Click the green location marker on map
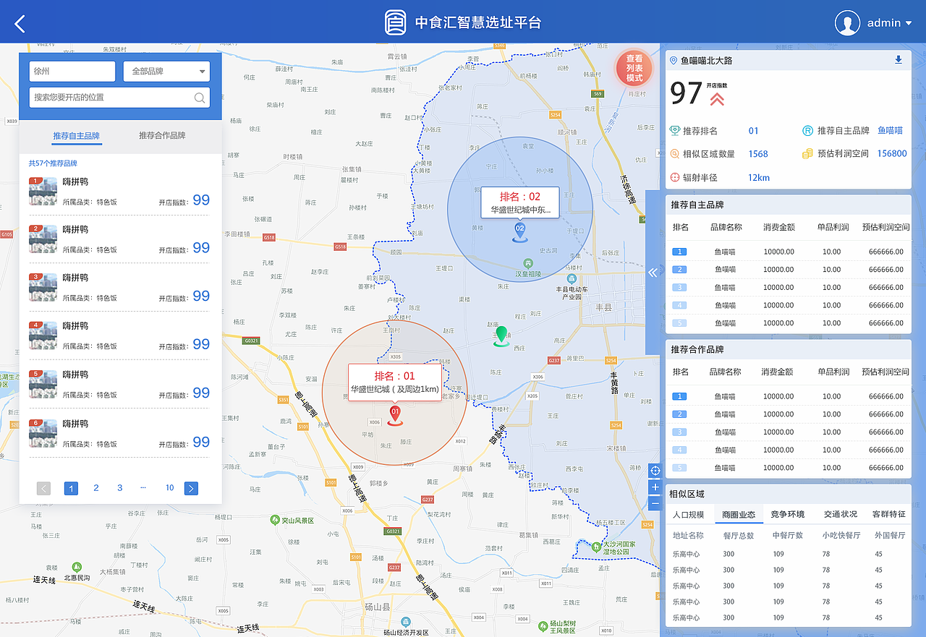This screenshot has height=637, width=926. pos(501,336)
